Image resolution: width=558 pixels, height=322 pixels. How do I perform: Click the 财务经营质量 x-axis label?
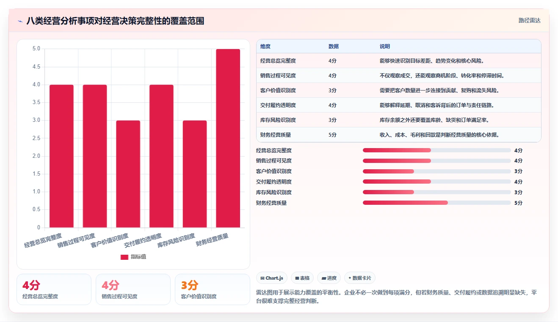pos(212,240)
